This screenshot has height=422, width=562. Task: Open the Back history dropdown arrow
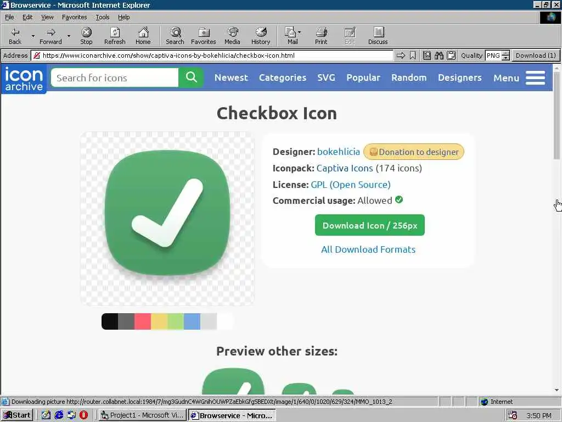pos(33,36)
